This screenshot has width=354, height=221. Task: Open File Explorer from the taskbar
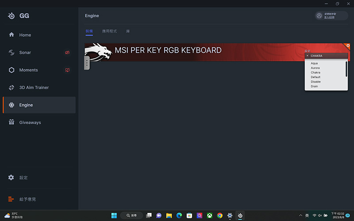169,215
